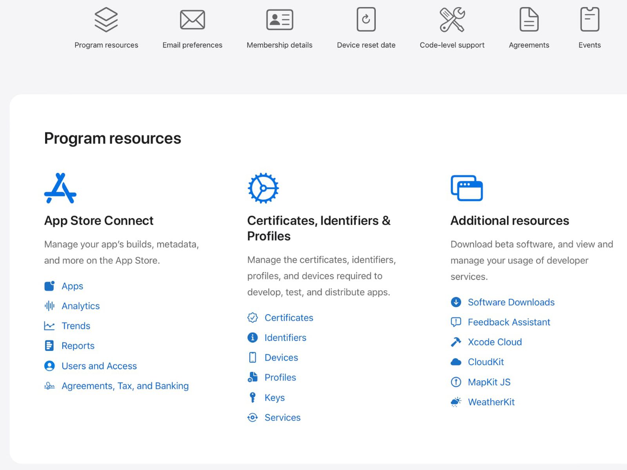Open the CloudKit link

(x=486, y=362)
